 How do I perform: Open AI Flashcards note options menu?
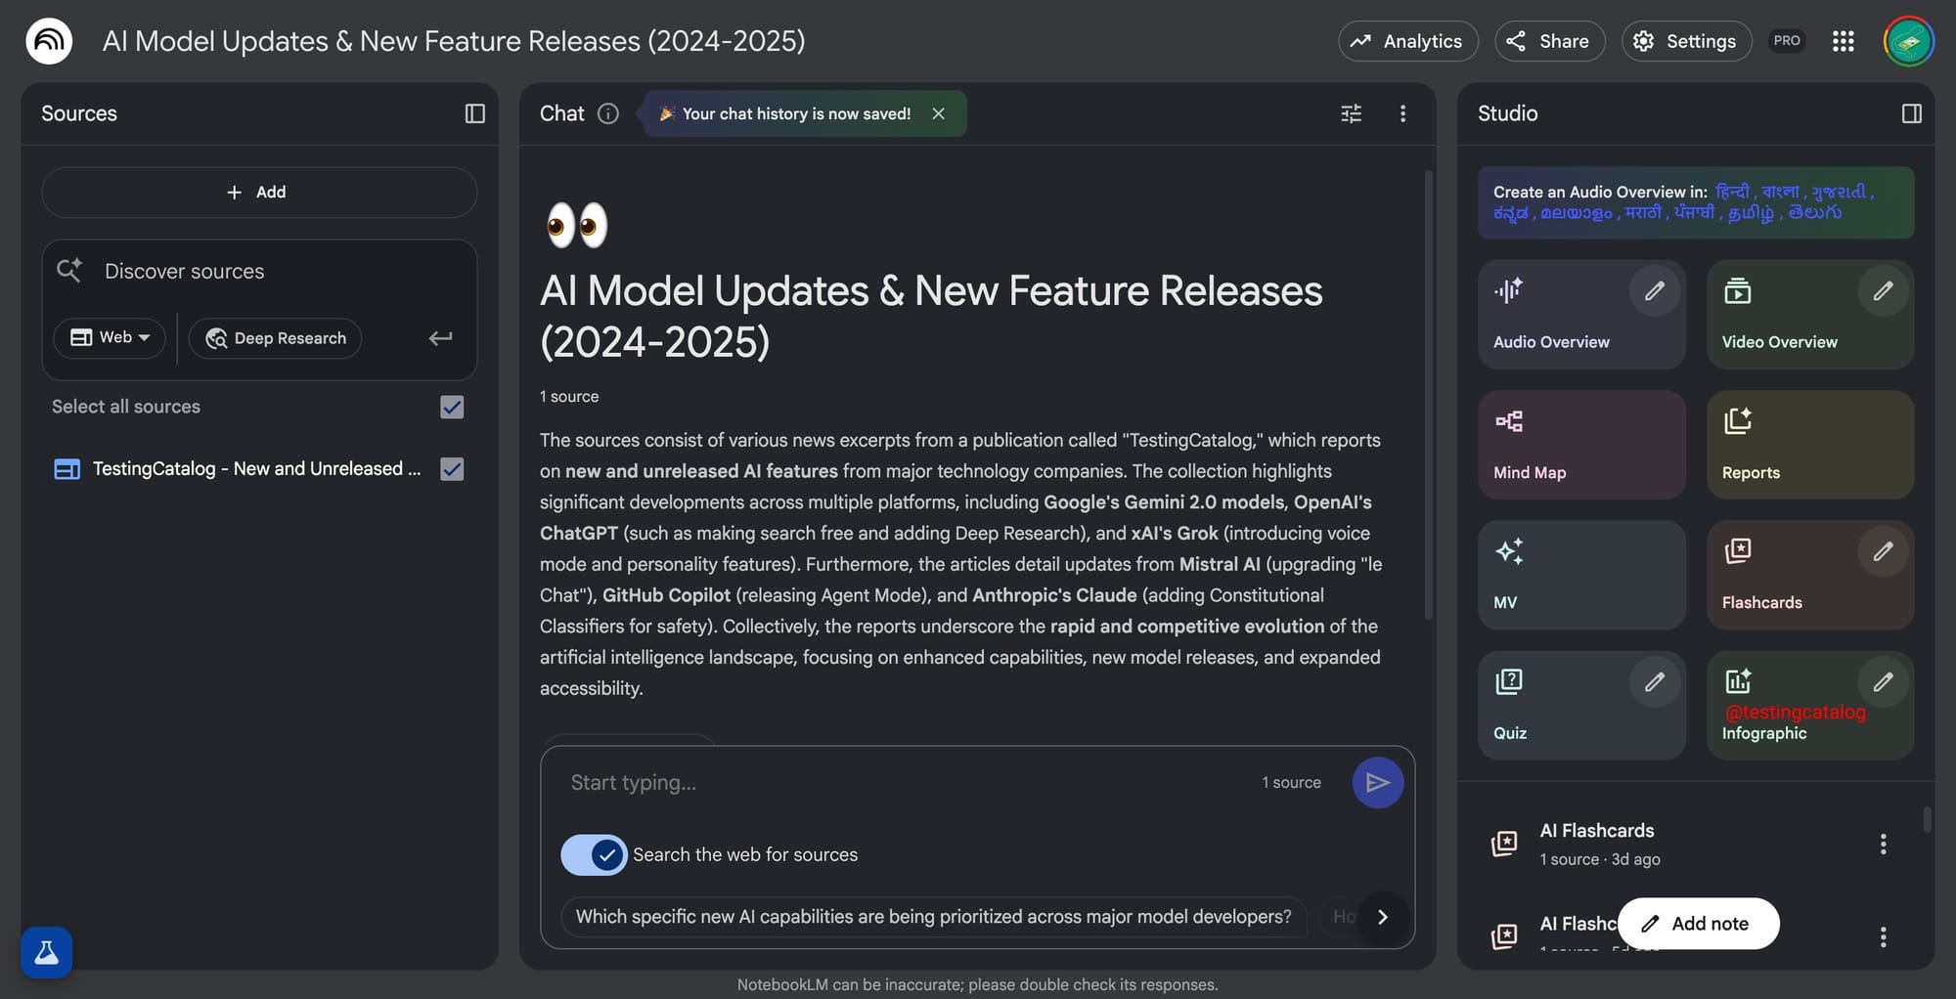coord(1883,844)
